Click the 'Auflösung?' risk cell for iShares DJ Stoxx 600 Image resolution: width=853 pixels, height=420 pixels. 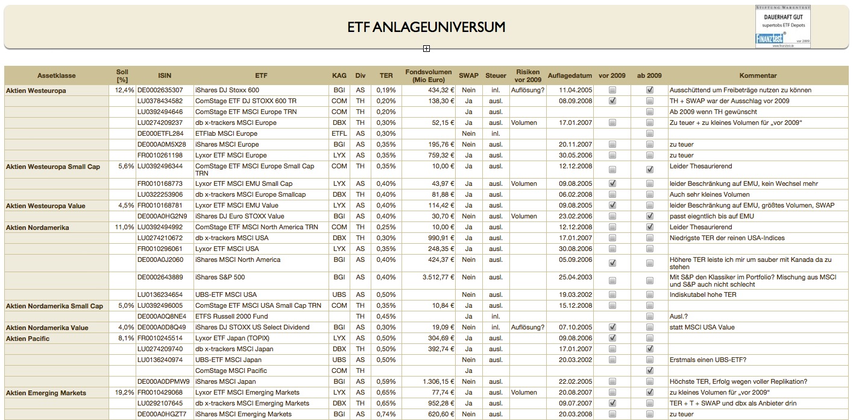click(x=527, y=90)
